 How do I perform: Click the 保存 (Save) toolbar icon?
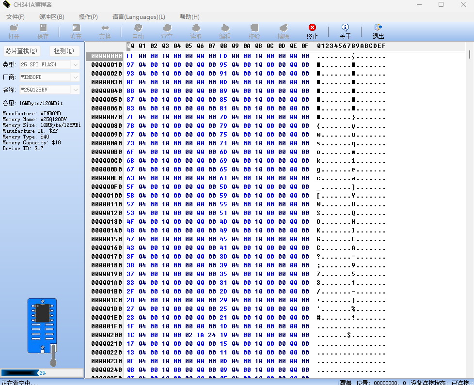43,31
